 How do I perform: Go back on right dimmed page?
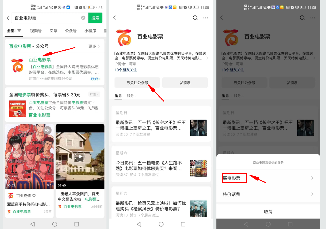(x=222, y=18)
